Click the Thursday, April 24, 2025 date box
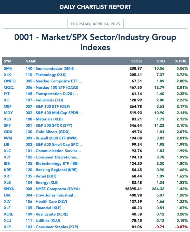Viewport: 190px width, 232px height. (95, 24)
